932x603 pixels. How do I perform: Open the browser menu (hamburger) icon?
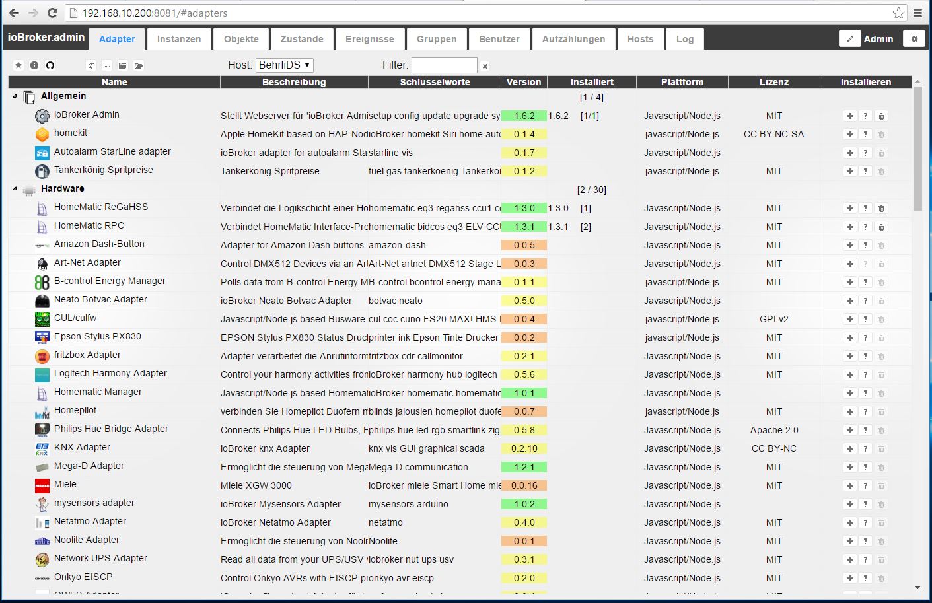tap(917, 13)
